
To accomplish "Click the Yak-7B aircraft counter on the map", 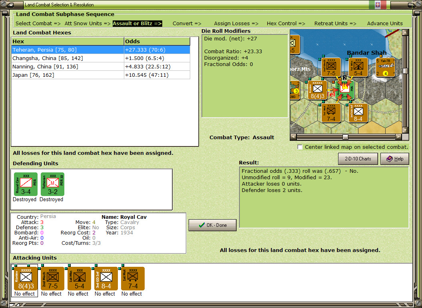I will tap(385, 67).
